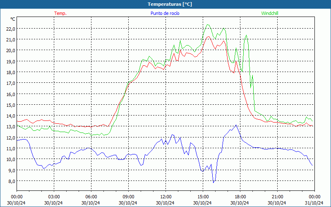331x207 pixels.
Task: Click the 09:00 time axis label
Action: click(128, 197)
